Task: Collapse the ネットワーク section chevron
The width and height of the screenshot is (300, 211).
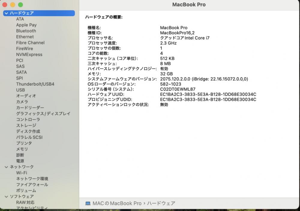Action: point(6,167)
